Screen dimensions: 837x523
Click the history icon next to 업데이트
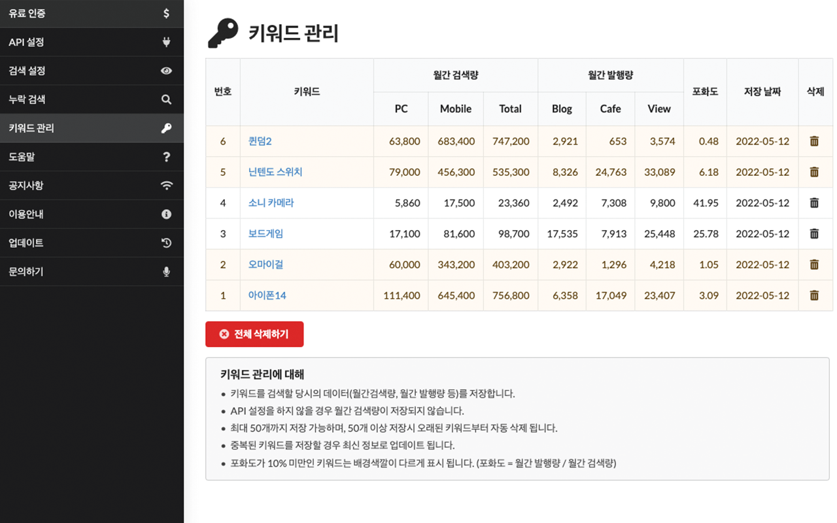click(x=166, y=243)
